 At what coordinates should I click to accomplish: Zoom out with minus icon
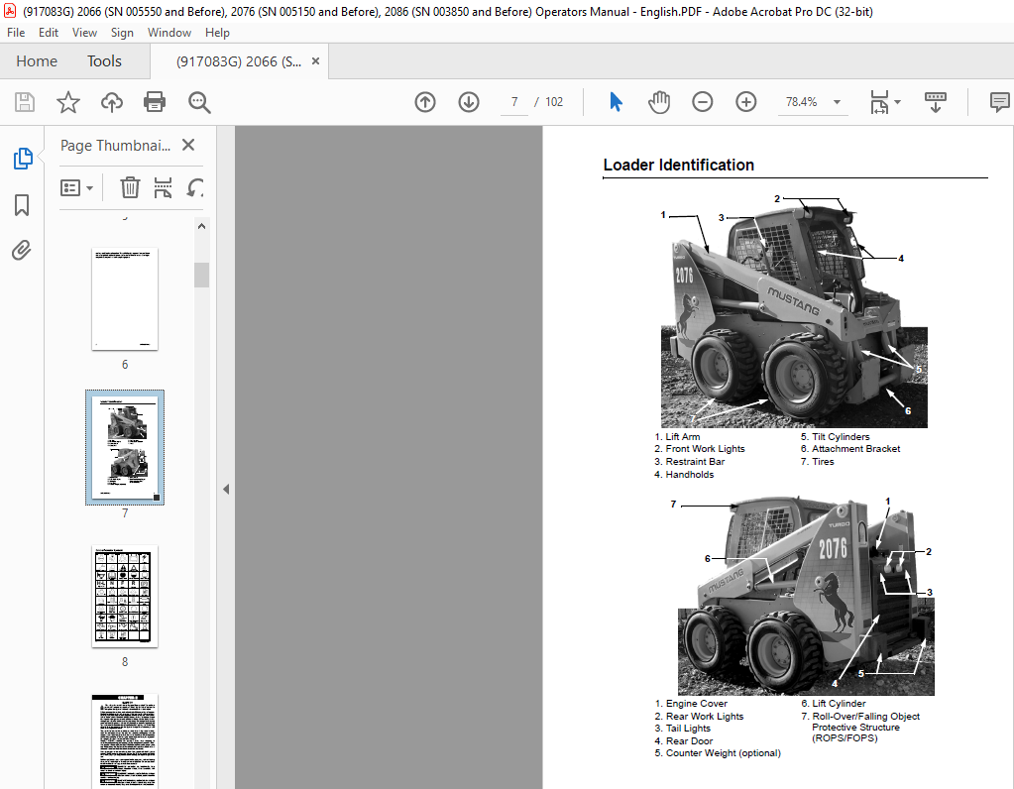(703, 102)
